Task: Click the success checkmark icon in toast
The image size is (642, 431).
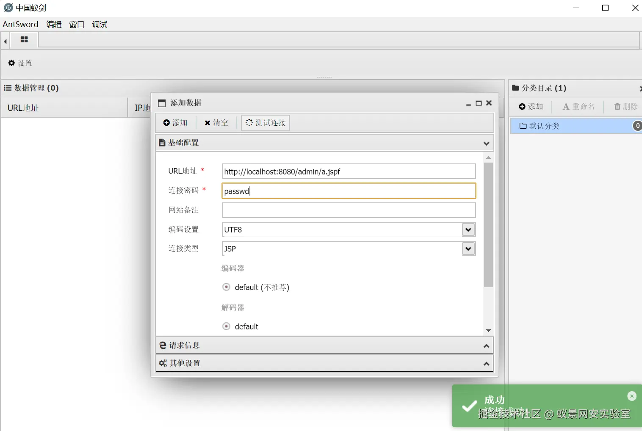Action: point(469,406)
